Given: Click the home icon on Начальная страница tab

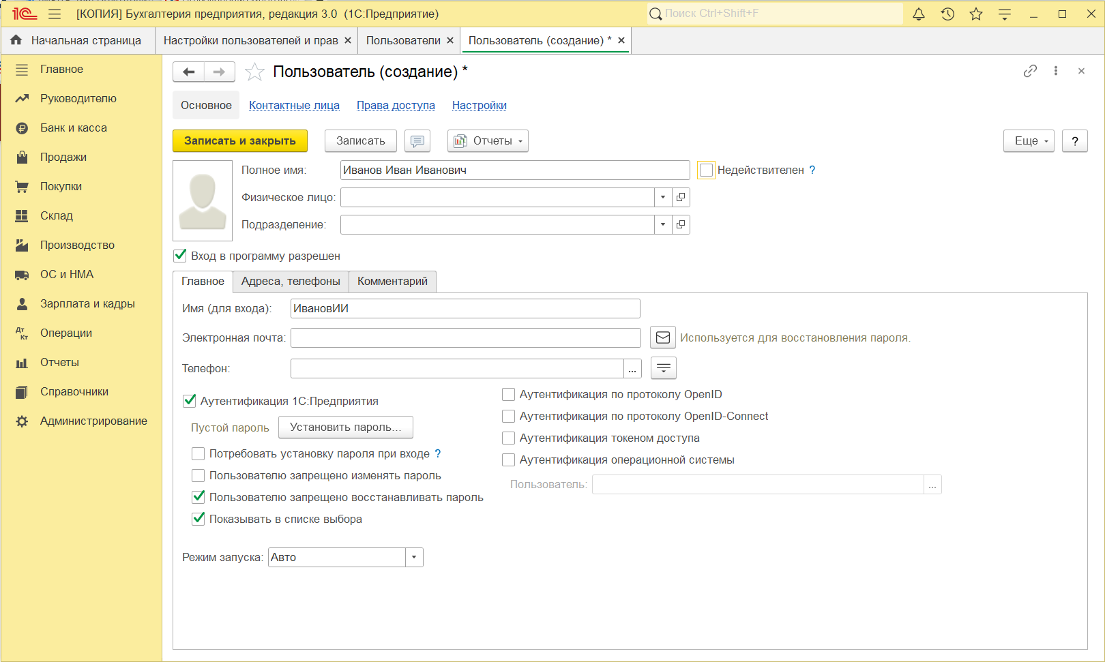Looking at the screenshot, I should click(16, 40).
